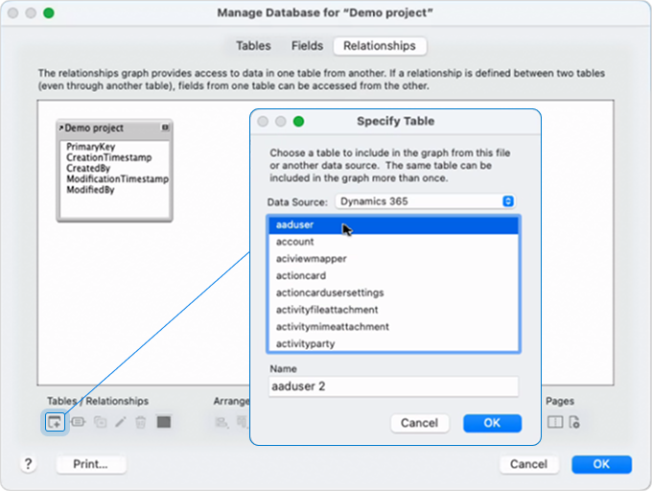Image resolution: width=652 pixels, height=491 pixels.
Task: Click the arrow icon beside Demo project title
Action: tap(60, 129)
